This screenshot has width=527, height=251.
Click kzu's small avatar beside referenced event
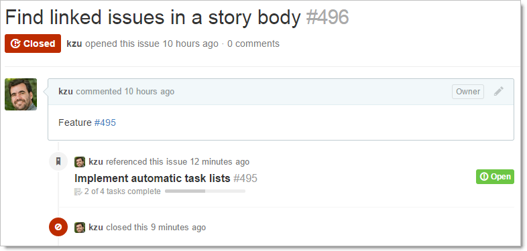coord(80,162)
